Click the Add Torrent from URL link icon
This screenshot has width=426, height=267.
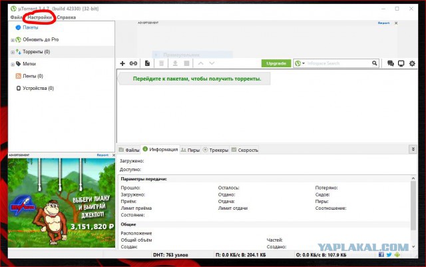[x=133, y=63]
